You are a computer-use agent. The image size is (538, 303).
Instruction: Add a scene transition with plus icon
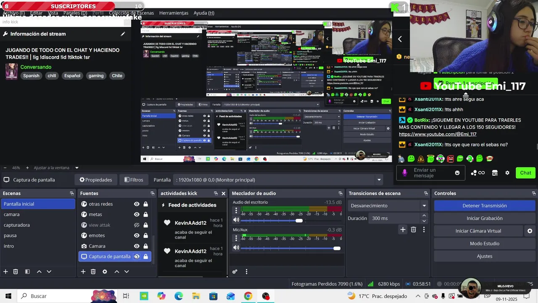pos(403,229)
